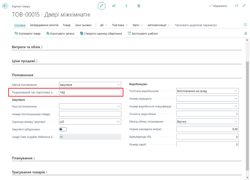
Task: Click the pin action bar icon
Action: click(245, 33)
